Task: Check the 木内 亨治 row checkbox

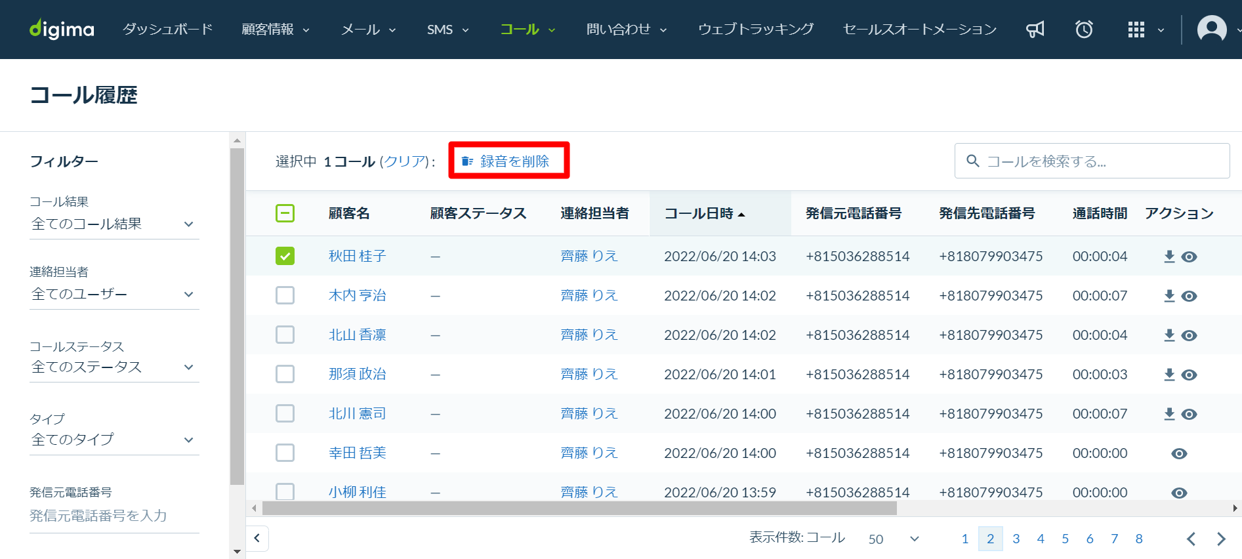Action: [x=285, y=295]
